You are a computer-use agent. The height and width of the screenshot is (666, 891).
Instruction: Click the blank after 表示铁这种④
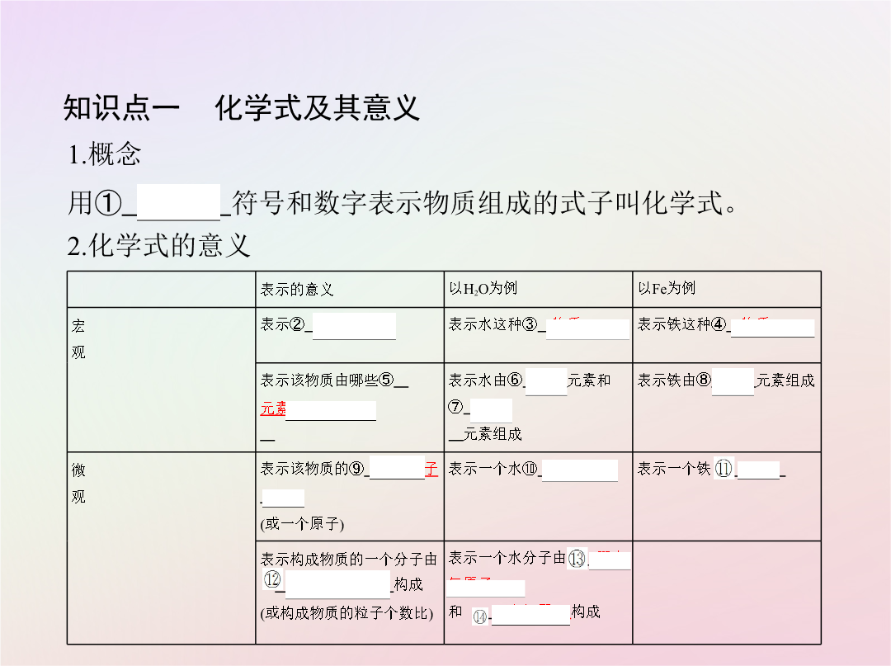pyautogui.click(x=773, y=328)
